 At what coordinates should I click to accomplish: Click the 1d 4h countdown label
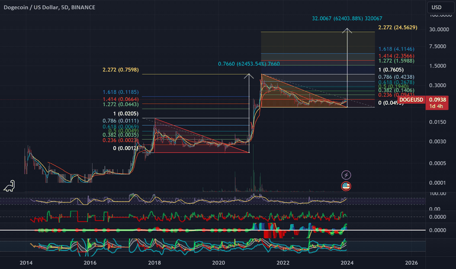437,107
